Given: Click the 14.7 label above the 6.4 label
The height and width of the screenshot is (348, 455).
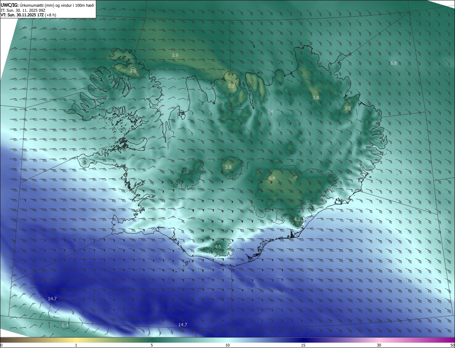Looking at the screenshot, I should (52, 299).
